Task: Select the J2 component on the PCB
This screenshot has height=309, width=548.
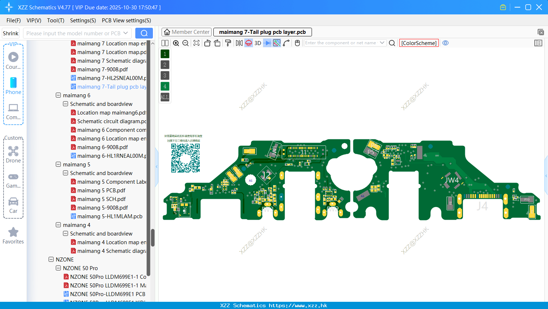Action: point(266,175)
